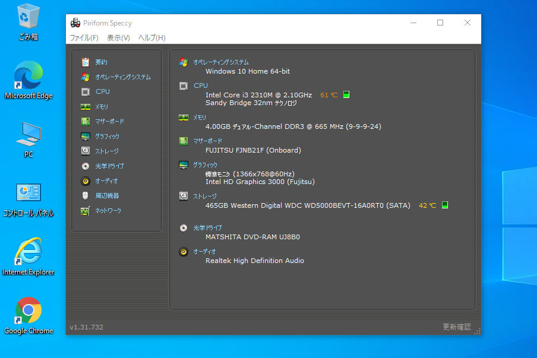Screen dimensions: 537x358
Task: Click the motherboard icon in summary panel
Action: [184, 141]
